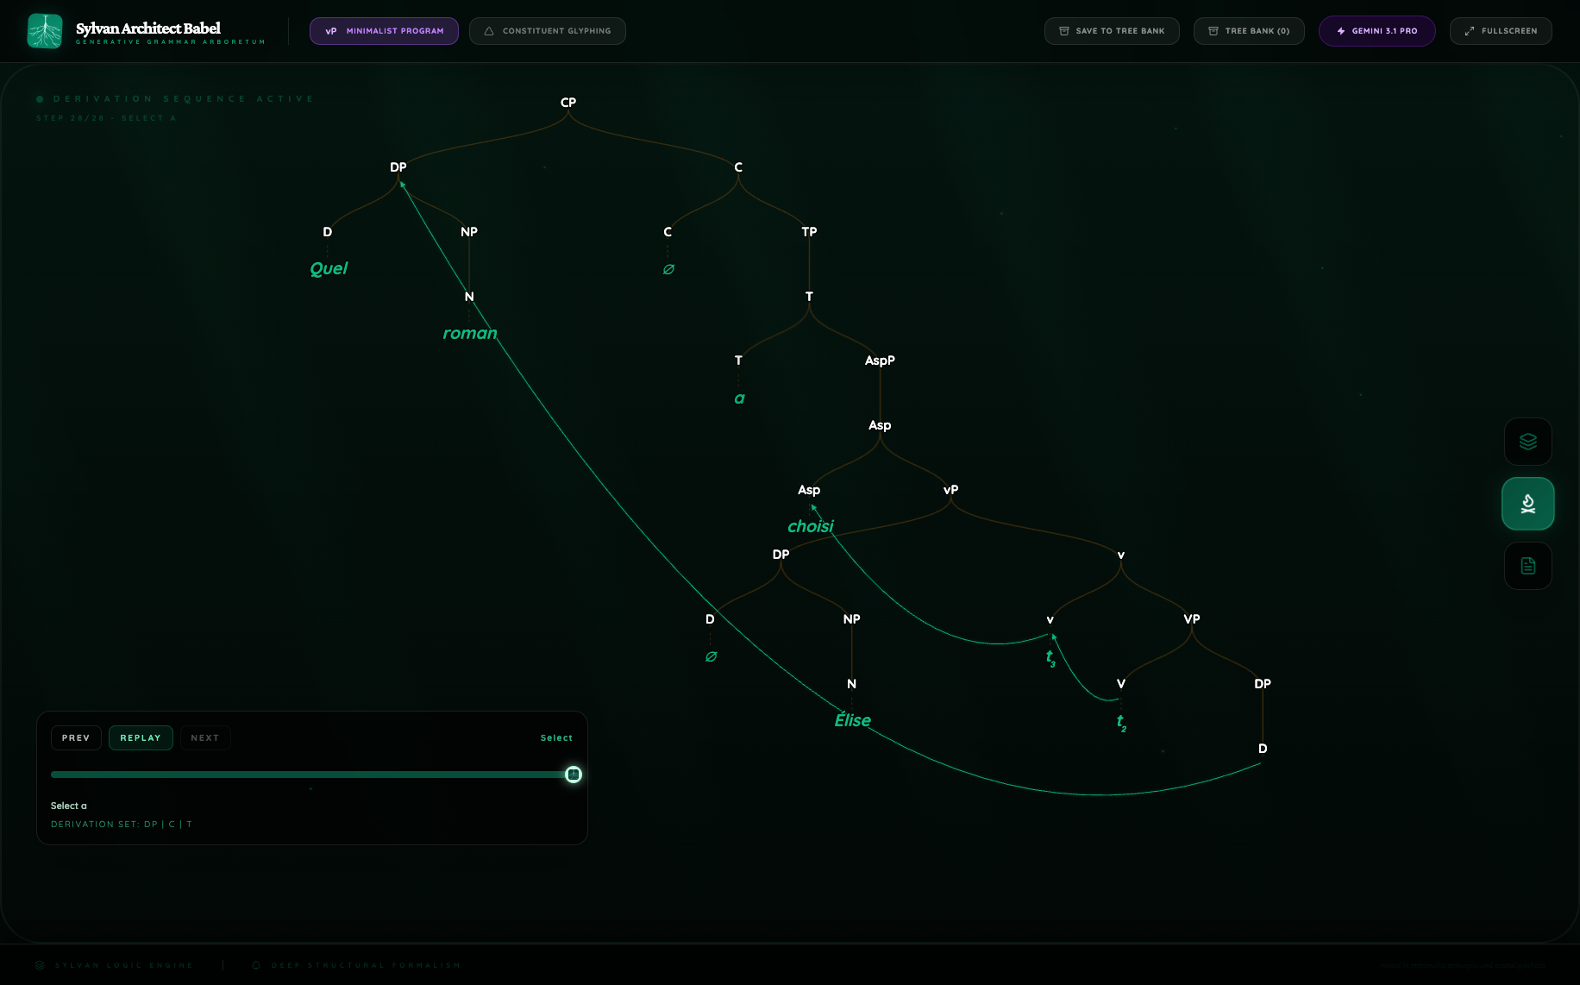Click the Save to Tree Bank button

pyautogui.click(x=1111, y=31)
